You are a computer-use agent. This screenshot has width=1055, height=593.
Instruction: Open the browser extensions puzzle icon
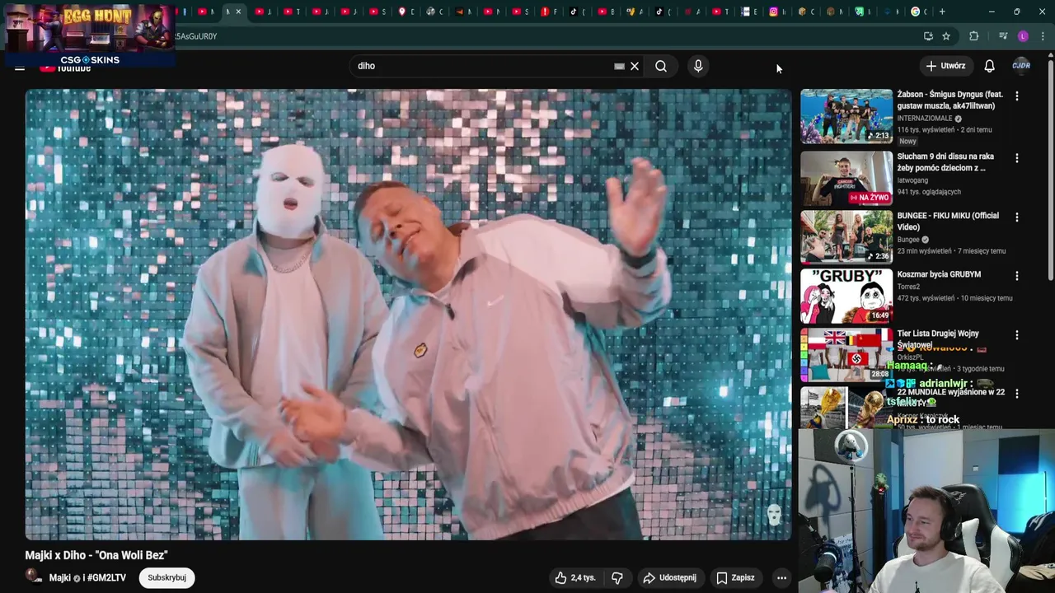coord(974,36)
